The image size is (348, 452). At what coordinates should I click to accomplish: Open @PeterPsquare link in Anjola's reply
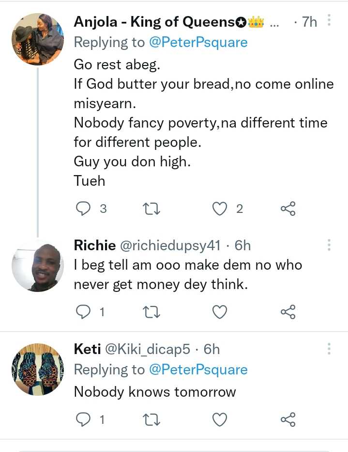(199, 43)
